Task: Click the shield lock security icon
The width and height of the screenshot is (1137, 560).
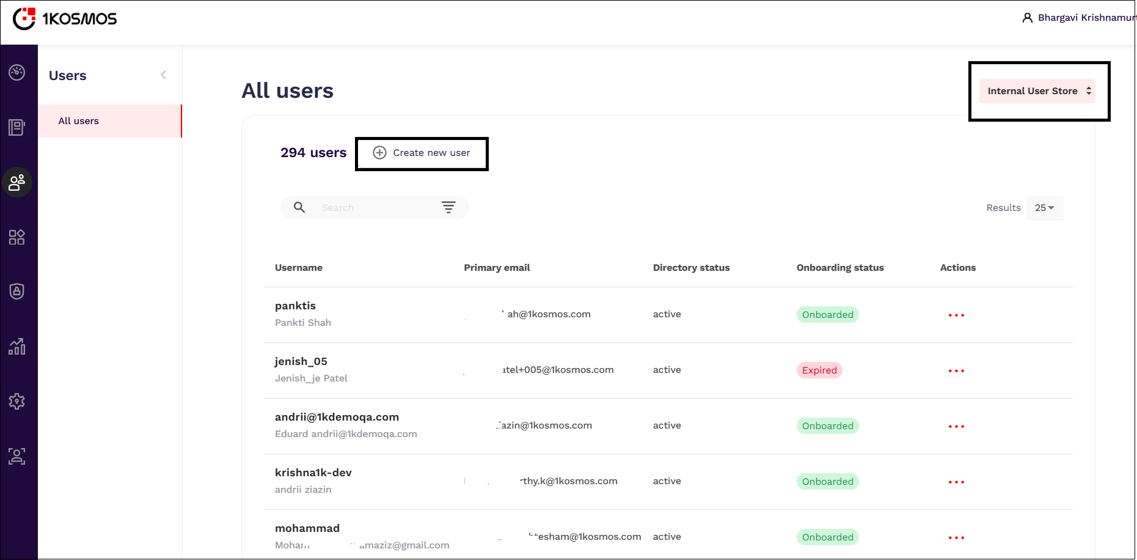Action: [x=17, y=292]
